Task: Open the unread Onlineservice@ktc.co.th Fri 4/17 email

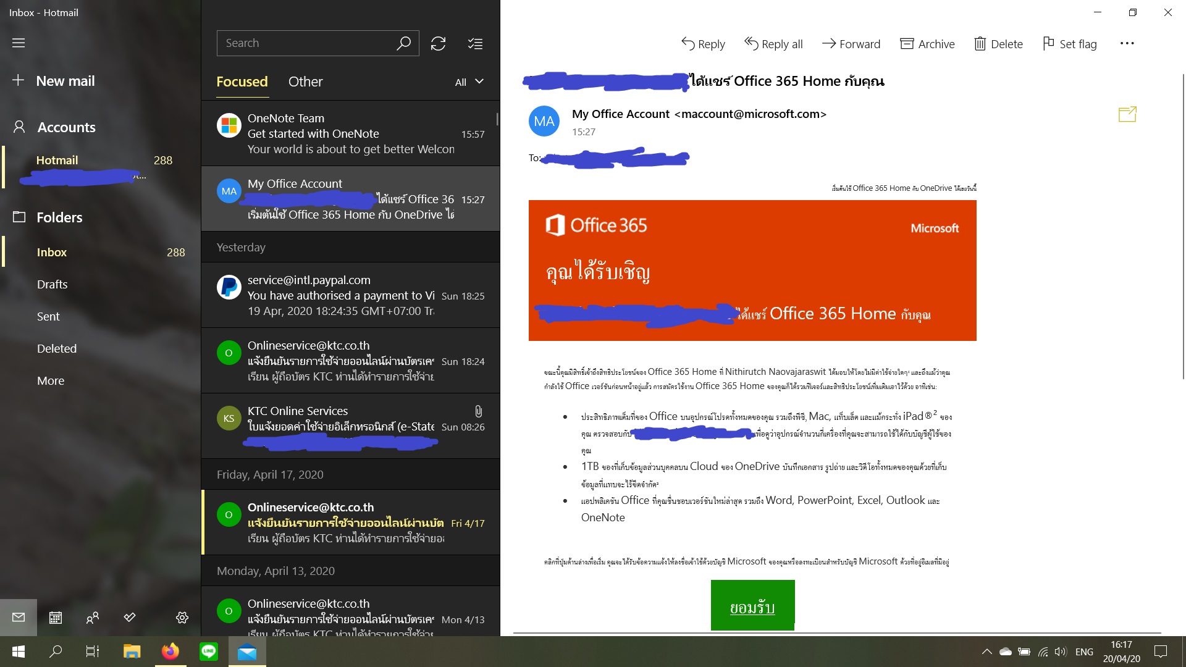Action: pos(350,522)
